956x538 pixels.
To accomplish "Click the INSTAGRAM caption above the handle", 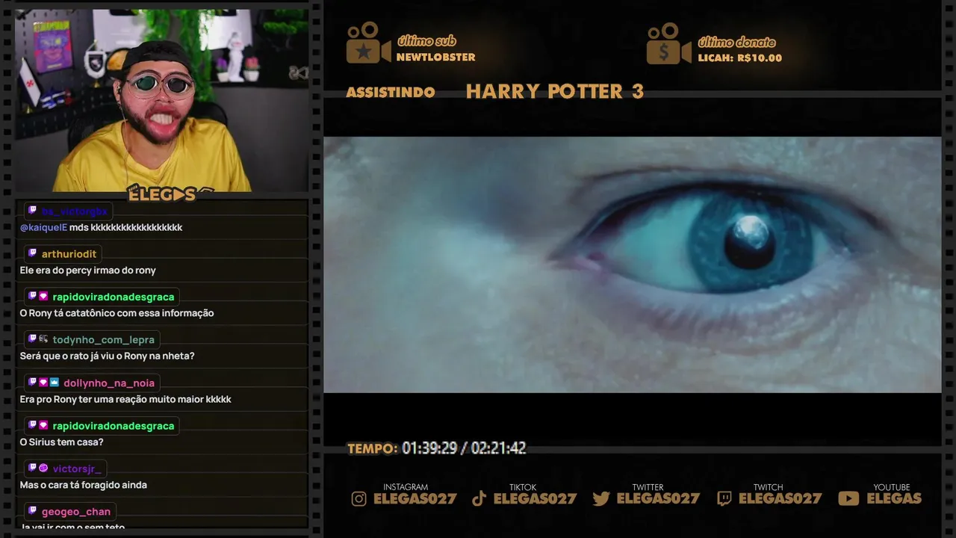I will tap(406, 487).
